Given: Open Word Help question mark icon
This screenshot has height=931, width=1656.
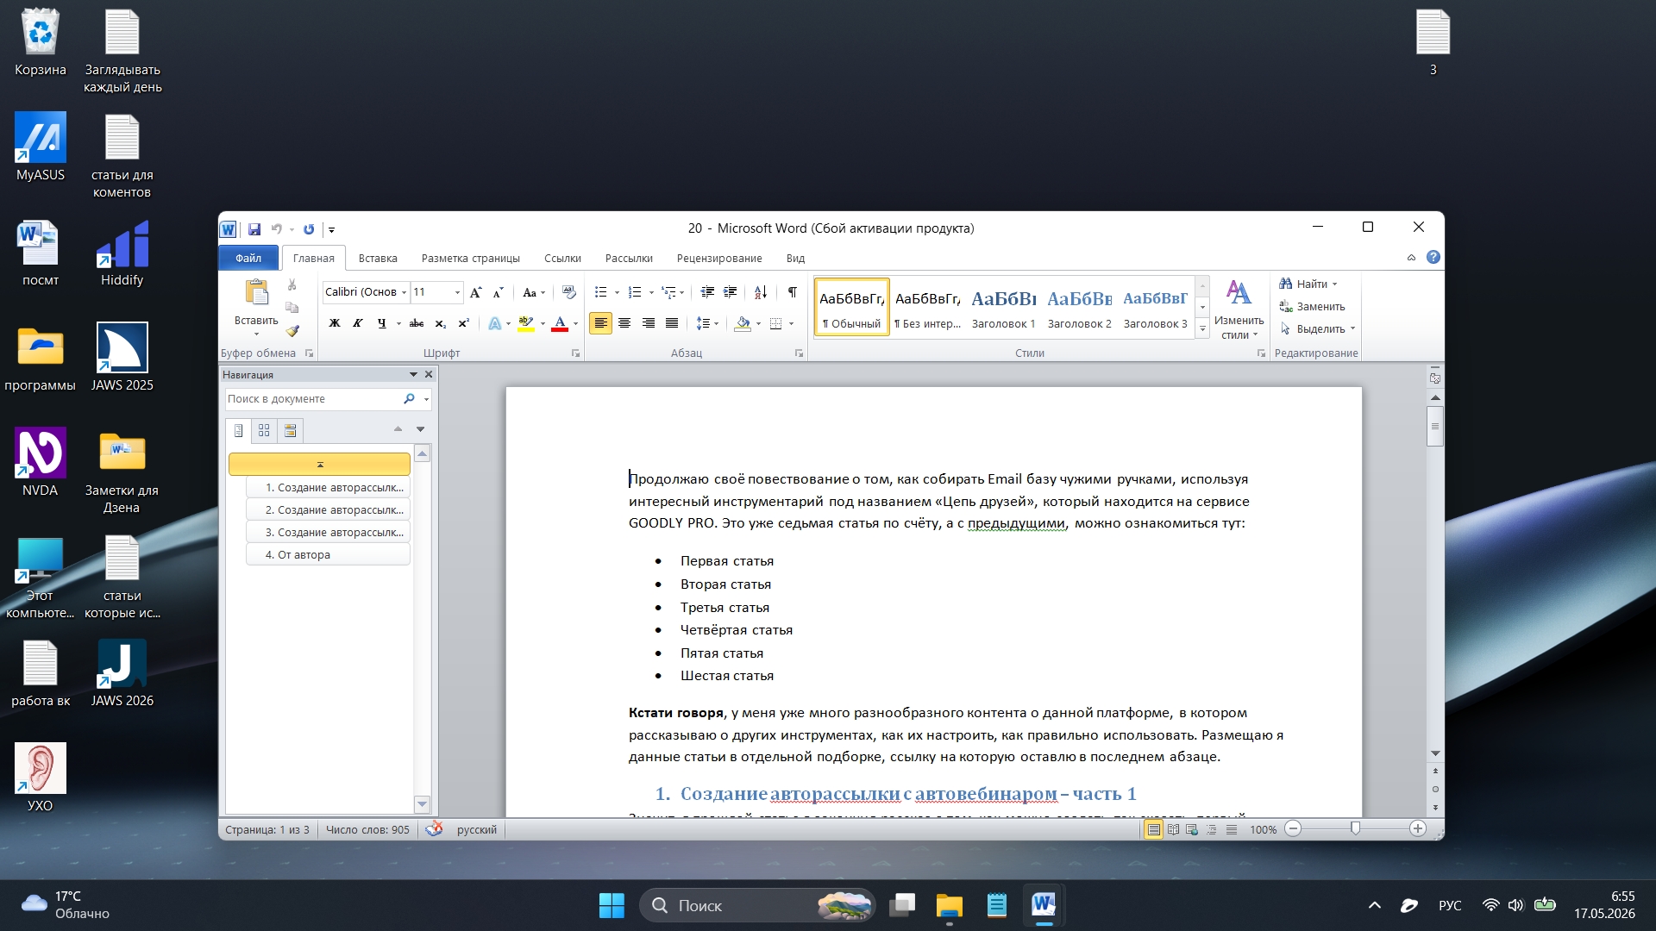Looking at the screenshot, I should click(x=1433, y=257).
